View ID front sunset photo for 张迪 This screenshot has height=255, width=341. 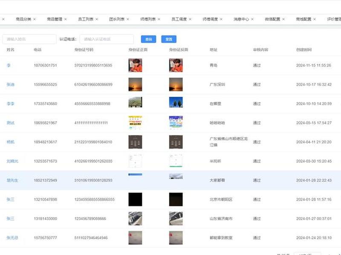point(135,84)
